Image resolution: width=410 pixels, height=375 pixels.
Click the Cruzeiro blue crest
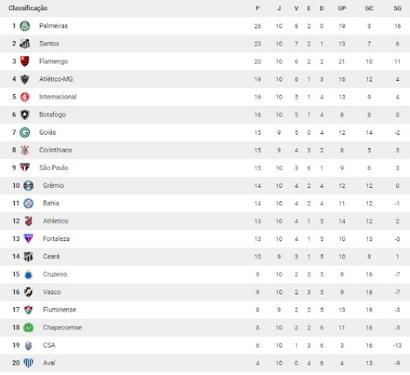(28, 274)
